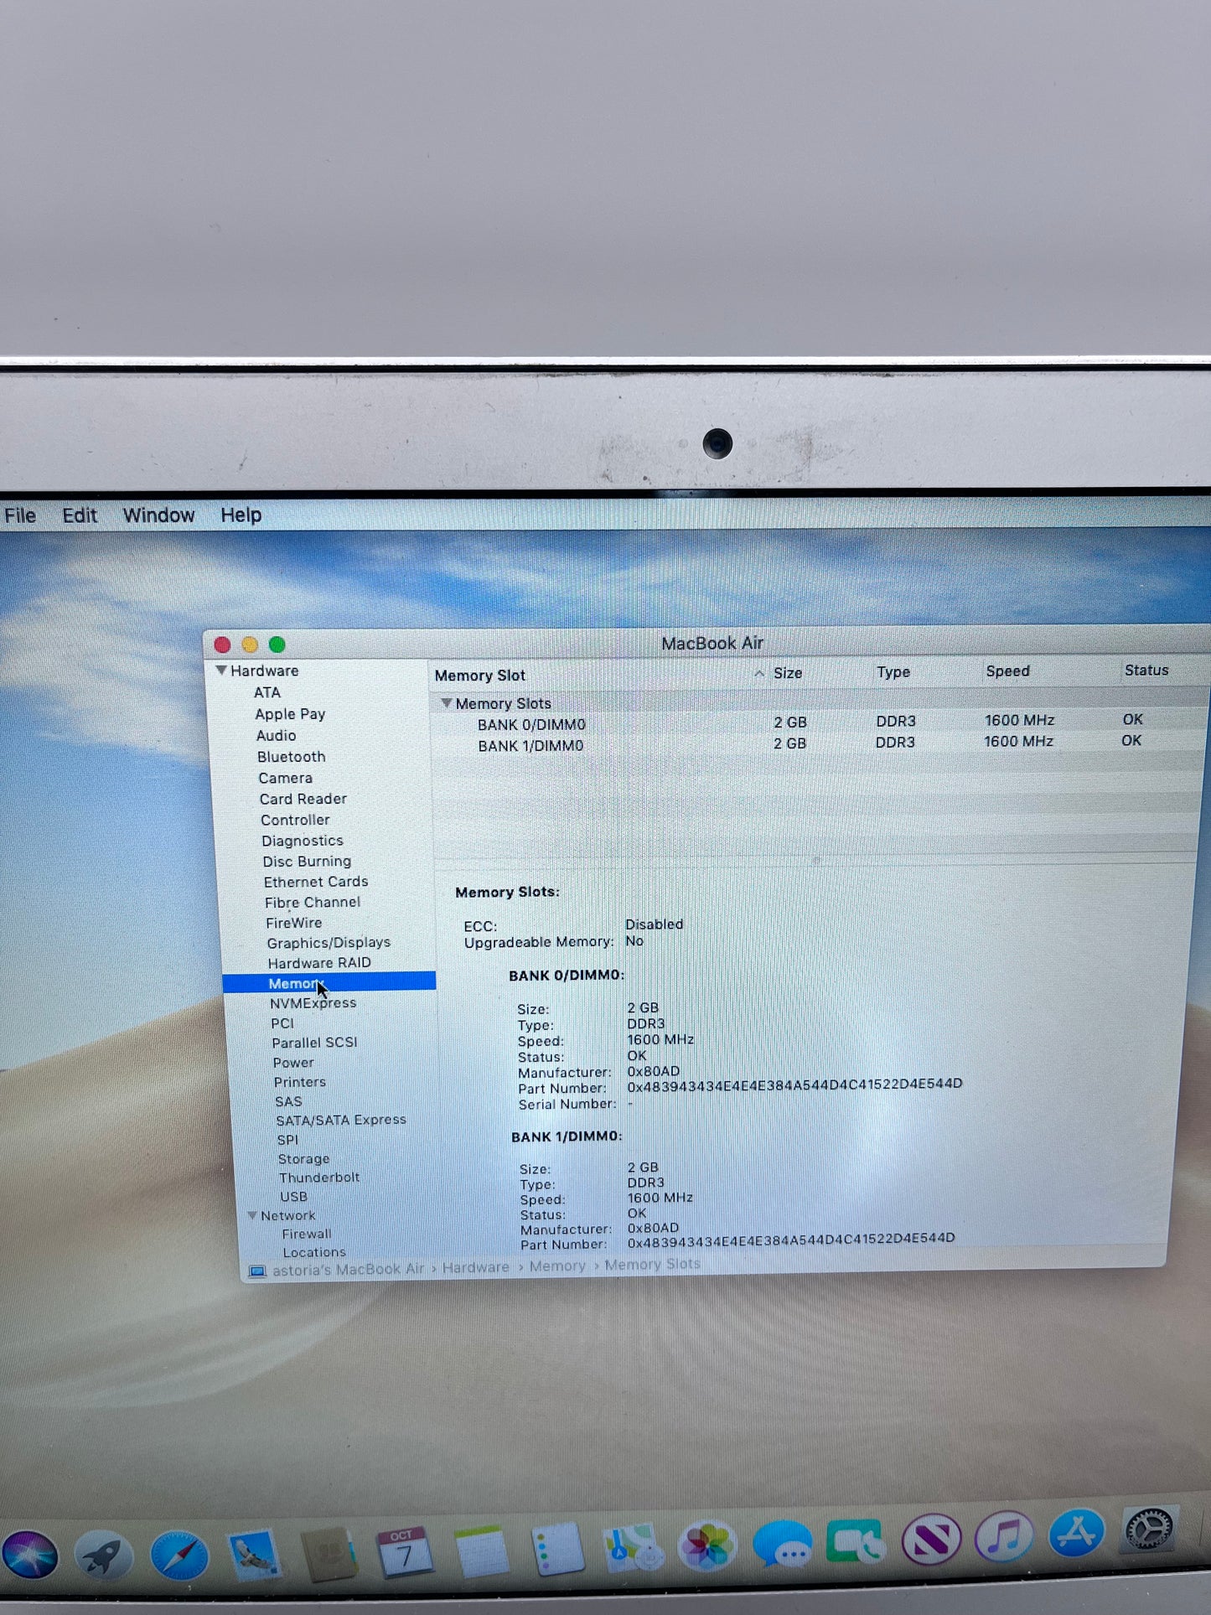The image size is (1211, 1615).
Task: Collapse the Network section triangle
Action: (x=252, y=1215)
